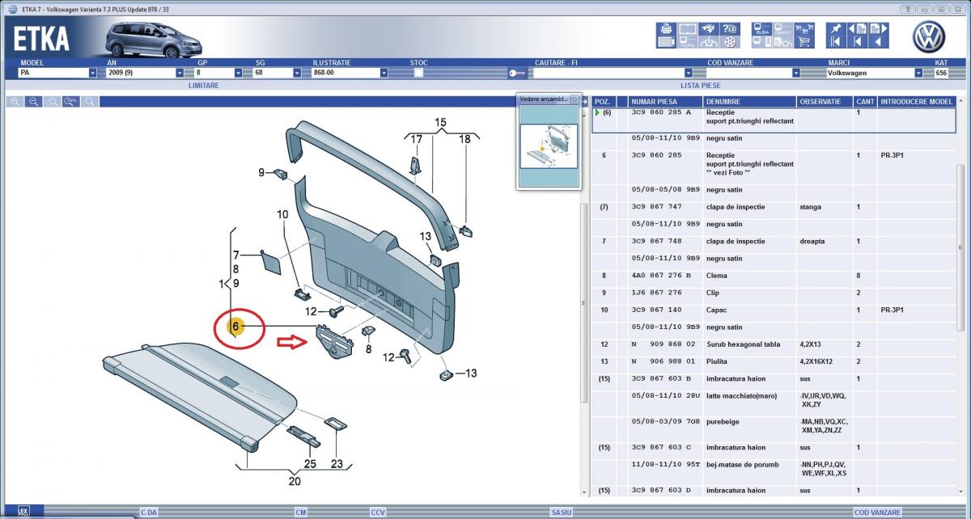Jump to first entry (double-bar left arrow)

(x=836, y=42)
